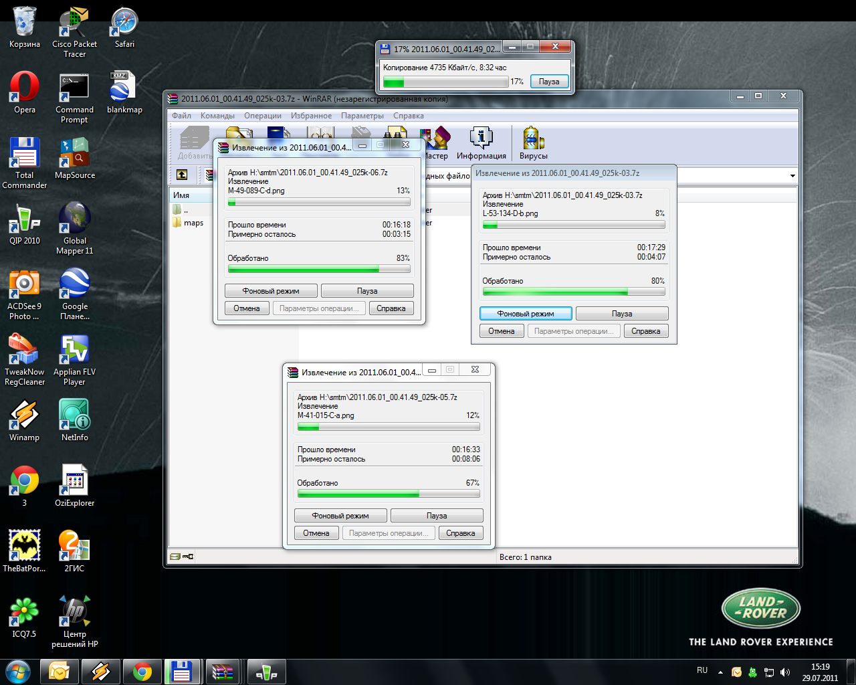Expand WinRAR address bar dropdown
The width and height of the screenshot is (856, 685).
pos(792,176)
